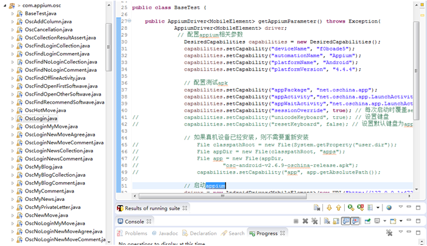The height and width of the screenshot is (246, 427).
Task: Open the TestNG report globe icon
Action: 389,208
